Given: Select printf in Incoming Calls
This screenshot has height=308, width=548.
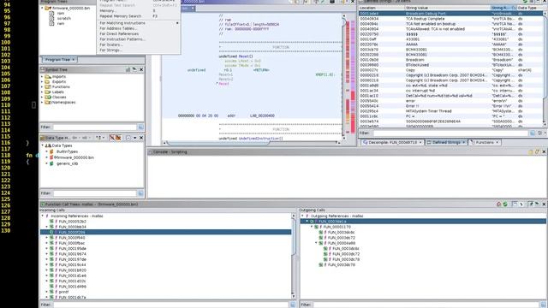Looking at the screenshot, I should coord(63,292).
